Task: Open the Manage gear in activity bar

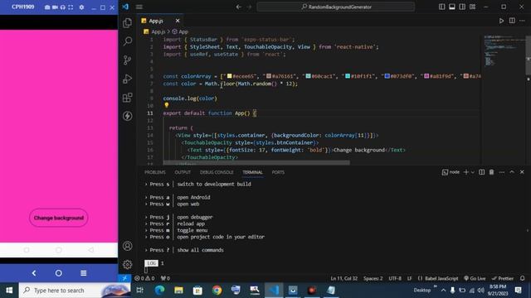Action: point(127,264)
